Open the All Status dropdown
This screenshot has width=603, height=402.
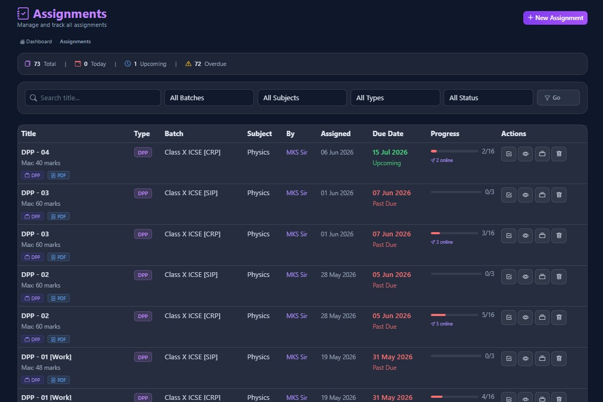pyautogui.click(x=488, y=98)
